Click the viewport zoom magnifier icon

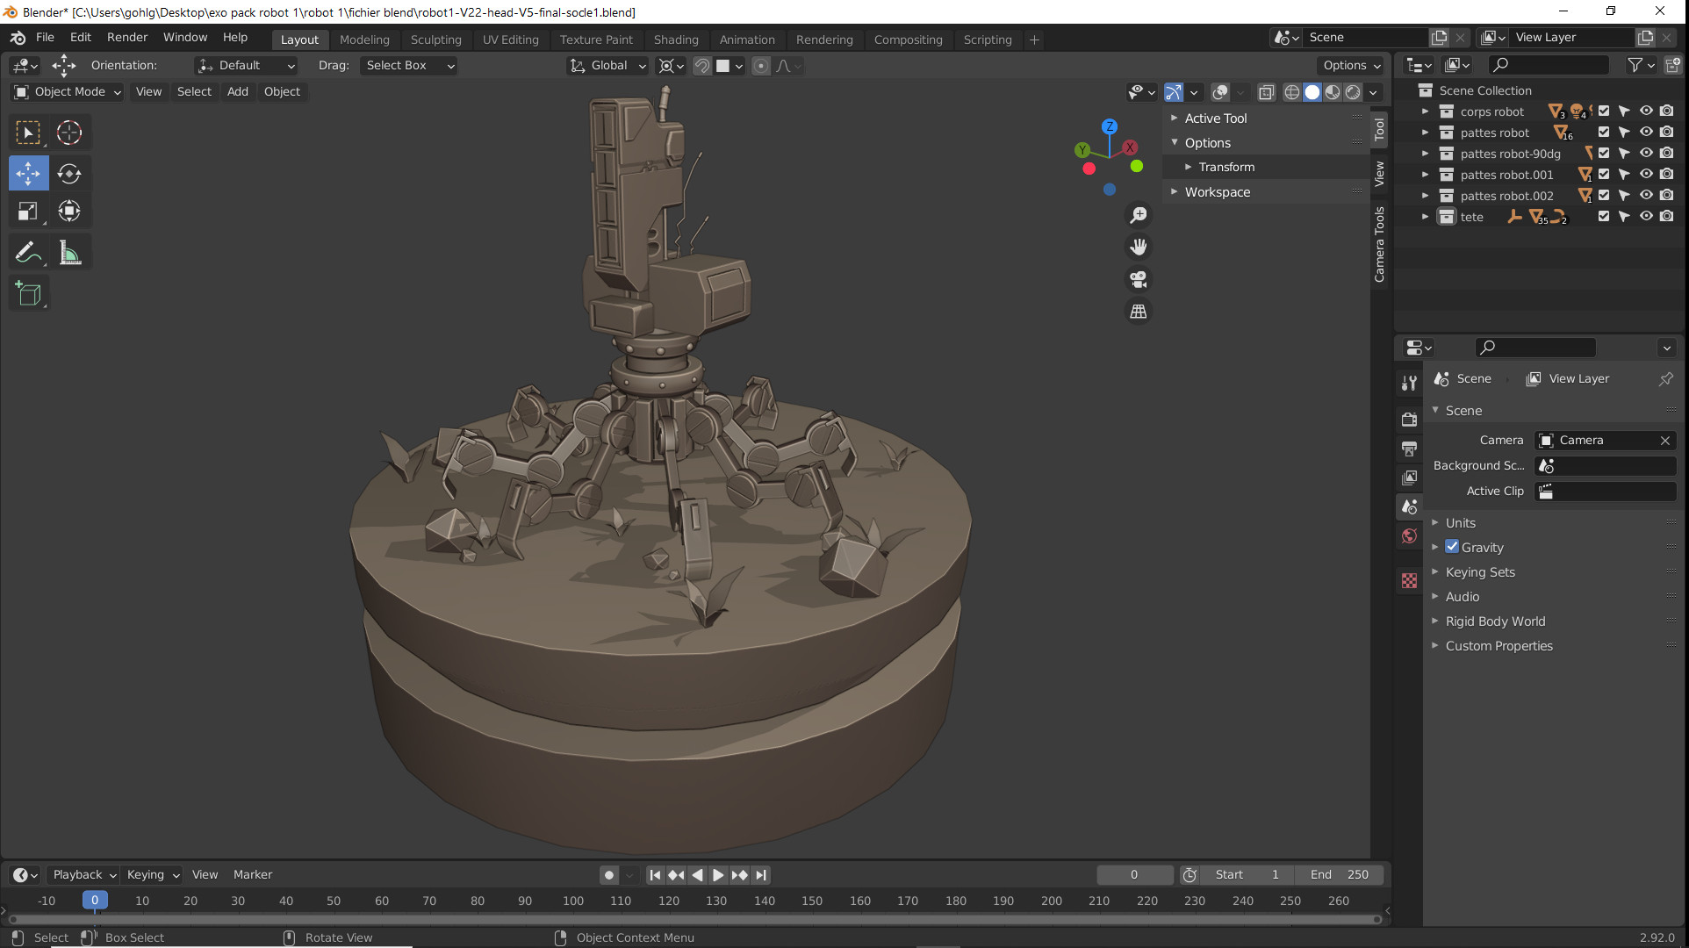pyautogui.click(x=1139, y=215)
